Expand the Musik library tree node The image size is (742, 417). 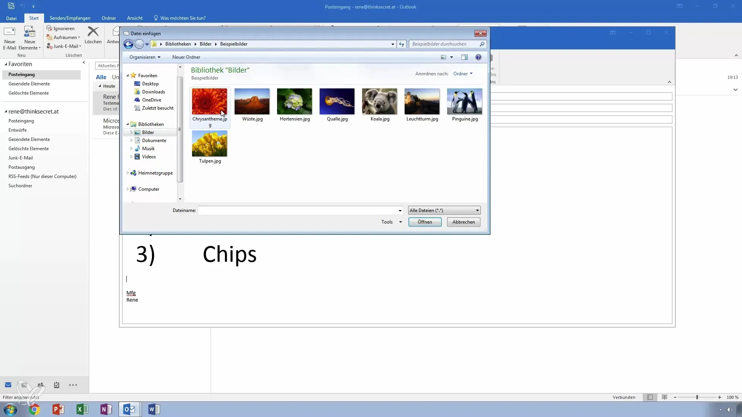(131, 149)
